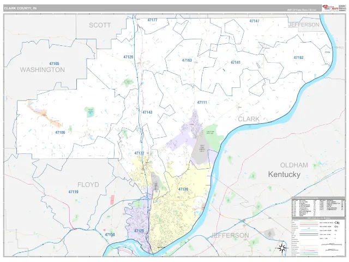The width and height of the screenshot is (349, 262).
Task: Click the JEFFERSON label beside ZIP 47147
Action: coord(304,25)
